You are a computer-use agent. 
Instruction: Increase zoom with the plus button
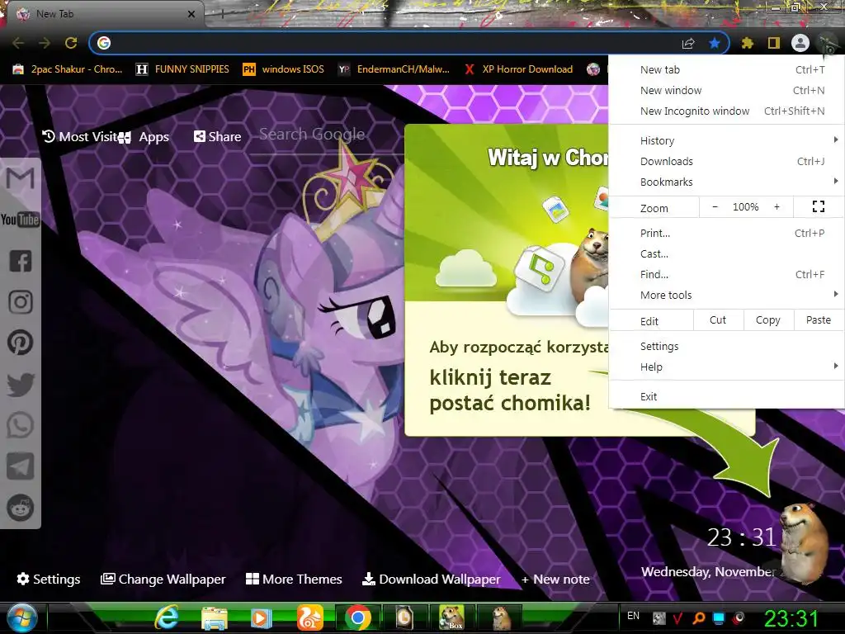coord(777,207)
